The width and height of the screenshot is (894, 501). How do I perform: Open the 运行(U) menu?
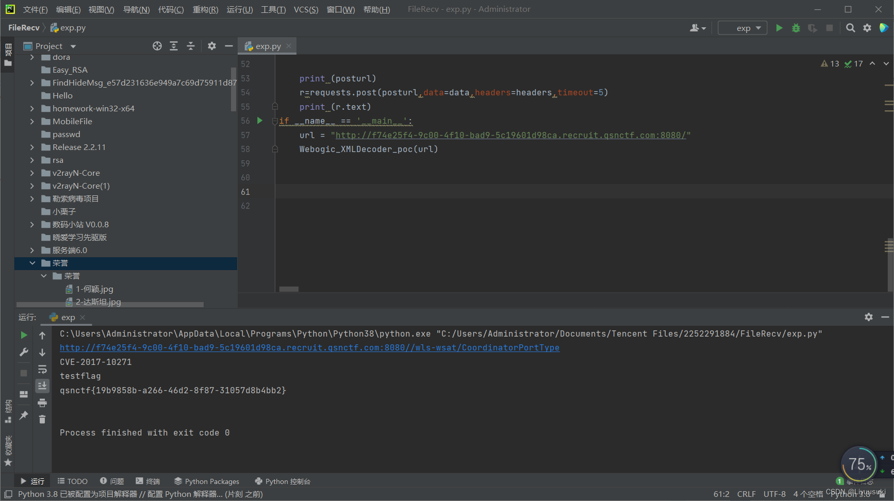coord(240,9)
